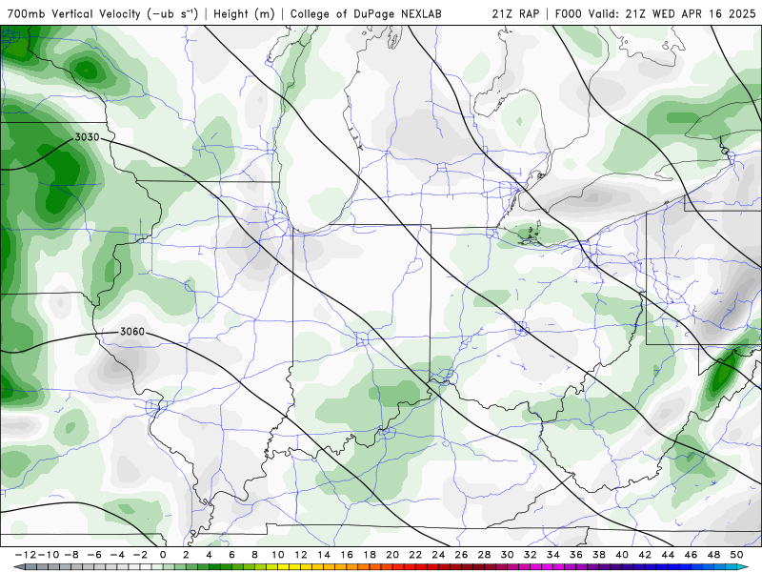Click the '700mb Vertical Velocity' title text

74,13
